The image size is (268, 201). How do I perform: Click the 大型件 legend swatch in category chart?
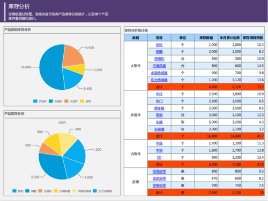pos(66,101)
